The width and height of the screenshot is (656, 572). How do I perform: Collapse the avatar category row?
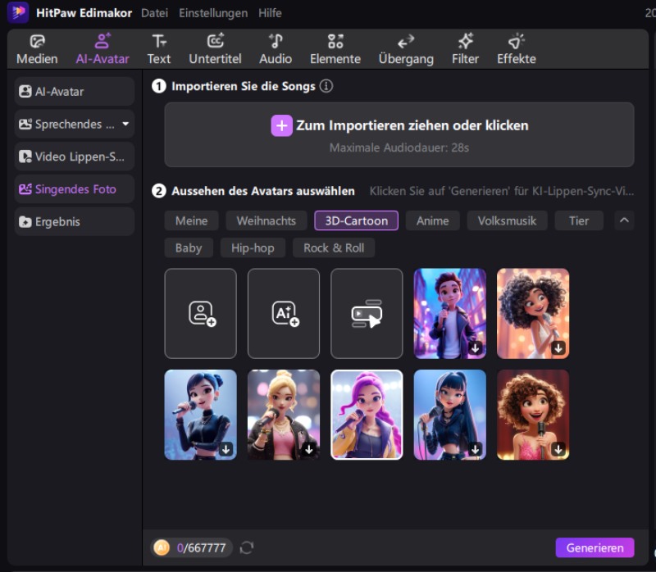pos(624,220)
